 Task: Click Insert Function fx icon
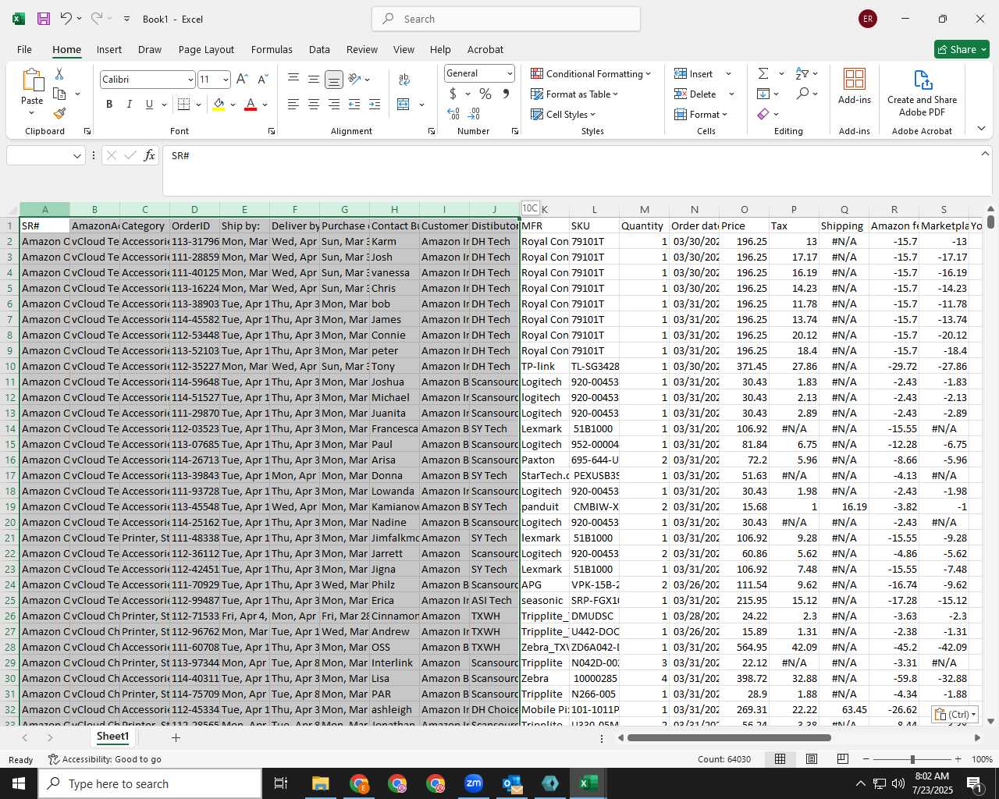pyautogui.click(x=150, y=155)
